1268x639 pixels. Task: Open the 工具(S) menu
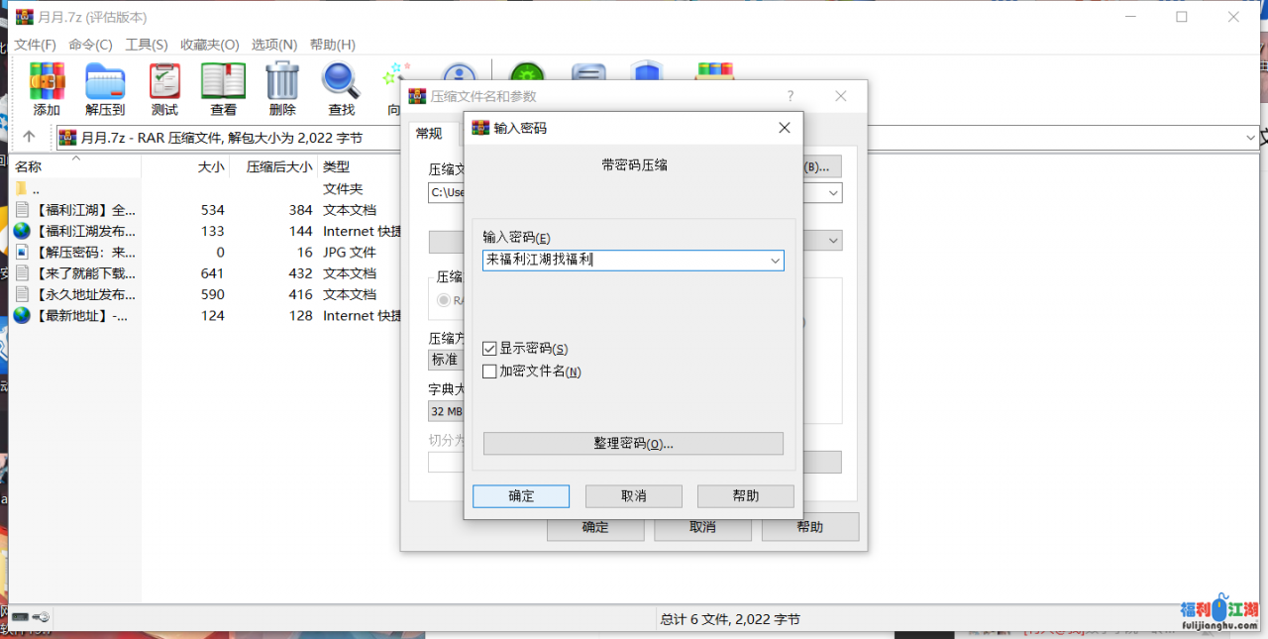[x=146, y=45]
